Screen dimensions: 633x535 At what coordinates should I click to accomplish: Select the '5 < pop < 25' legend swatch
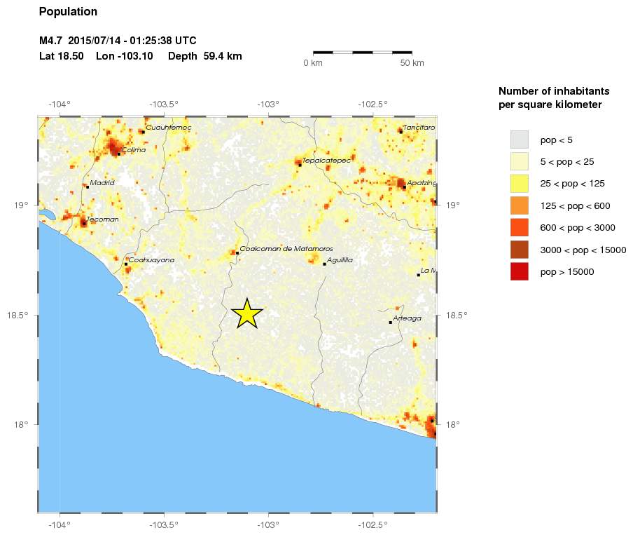[x=519, y=161]
